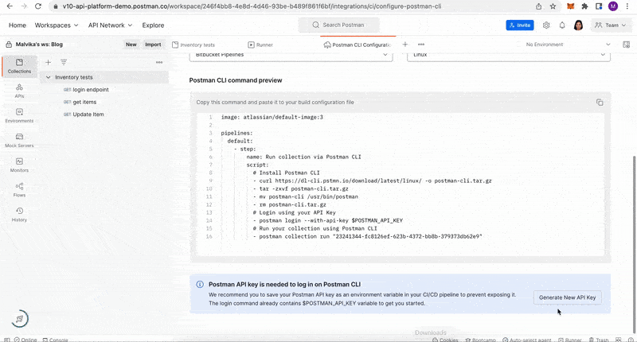Bookmark this page with the star icon

(553, 6)
